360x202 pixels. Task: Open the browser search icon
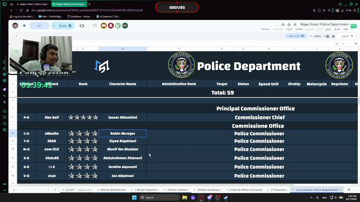(340, 4)
